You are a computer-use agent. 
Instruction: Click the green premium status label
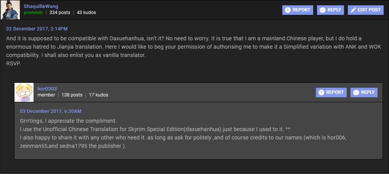tap(33, 13)
